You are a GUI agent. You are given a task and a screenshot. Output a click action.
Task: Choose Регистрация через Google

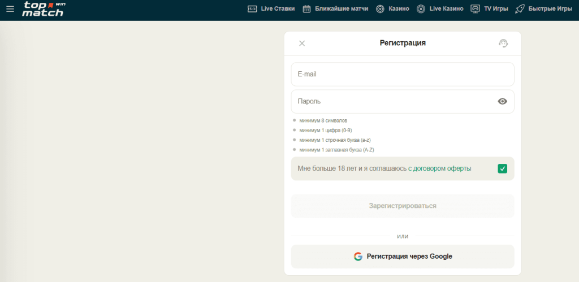click(403, 257)
